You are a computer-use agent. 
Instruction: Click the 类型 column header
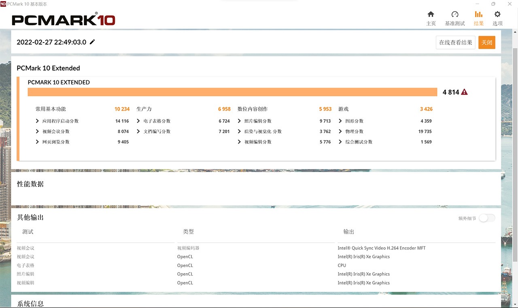[x=188, y=232]
